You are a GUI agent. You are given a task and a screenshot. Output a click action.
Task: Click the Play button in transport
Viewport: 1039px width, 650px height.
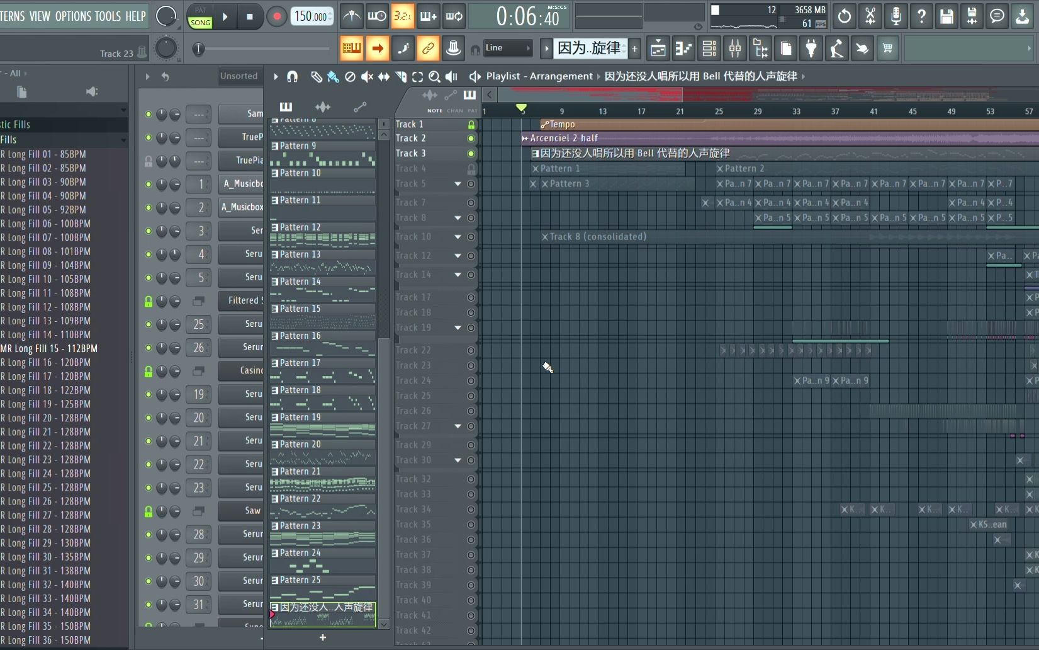tap(225, 17)
